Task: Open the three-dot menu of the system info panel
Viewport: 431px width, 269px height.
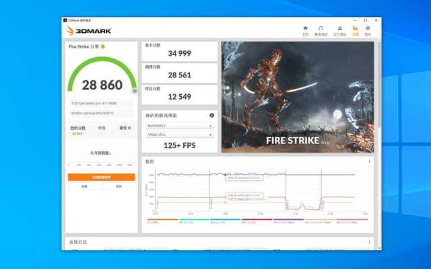Action: (x=370, y=242)
